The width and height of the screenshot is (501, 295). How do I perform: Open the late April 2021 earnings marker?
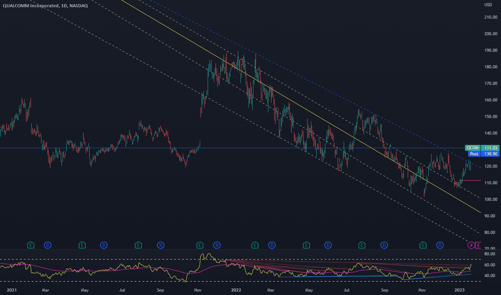click(x=82, y=245)
